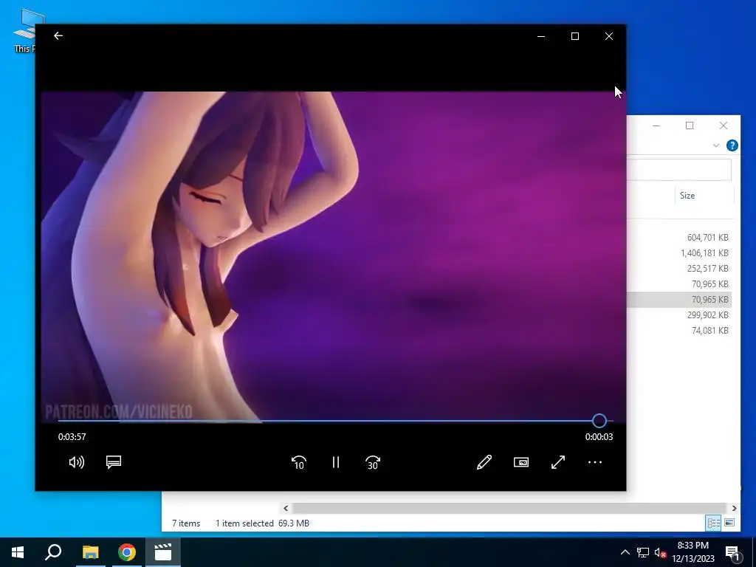Go back using the player's back arrow

click(x=58, y=35)
